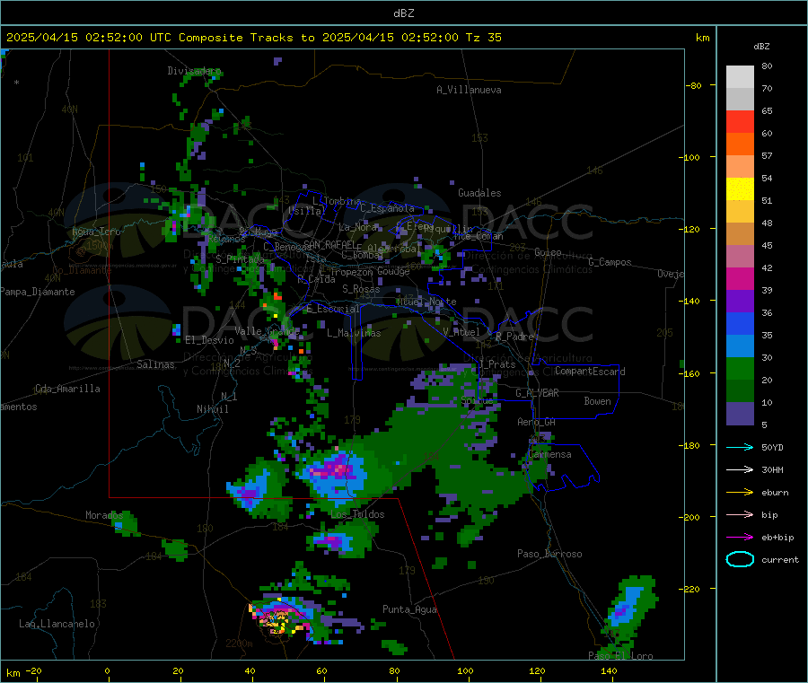The image size is (808, 683).
Task: Click the 'CompantEscard' map label
Action: click(590, 372)
